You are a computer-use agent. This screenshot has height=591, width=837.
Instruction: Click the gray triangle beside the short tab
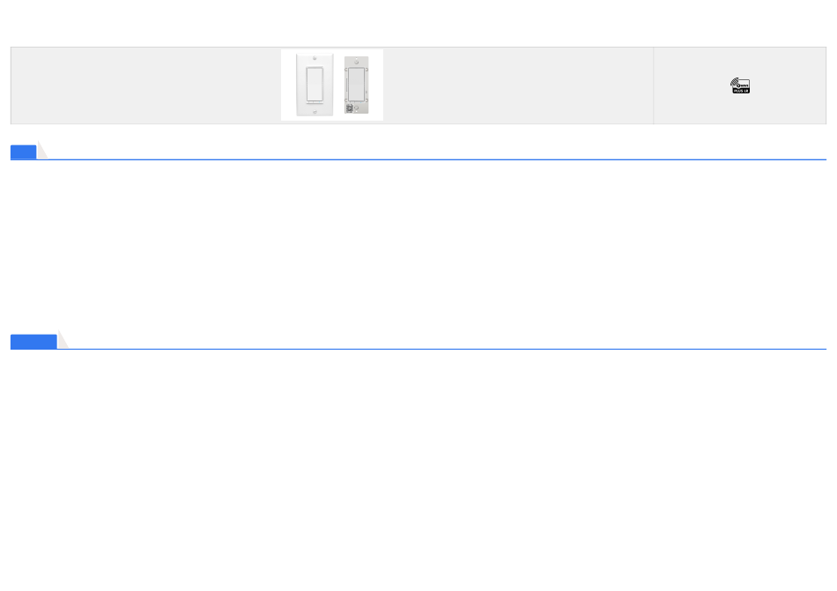coord(42,151)
